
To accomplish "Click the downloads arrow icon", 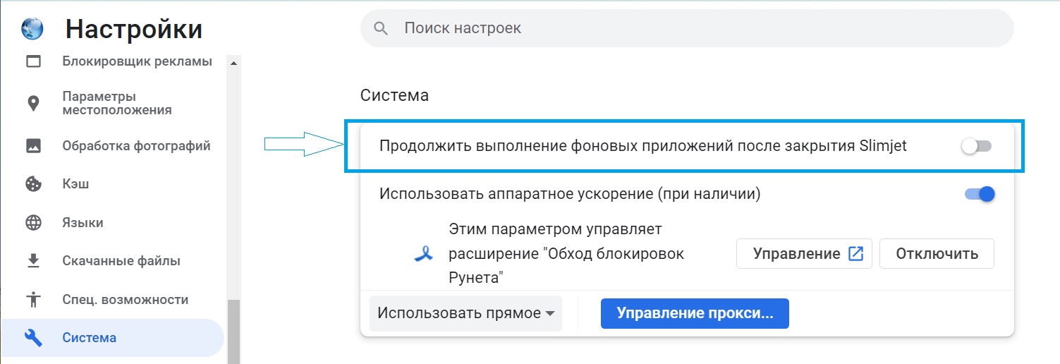I will [33, 261].
